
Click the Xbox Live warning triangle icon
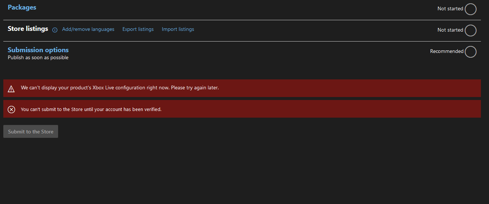(x=11, y=89)
